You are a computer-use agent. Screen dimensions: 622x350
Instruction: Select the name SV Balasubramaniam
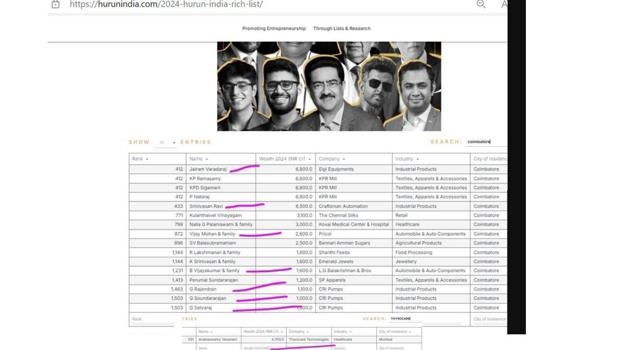(x=213, y=243)
